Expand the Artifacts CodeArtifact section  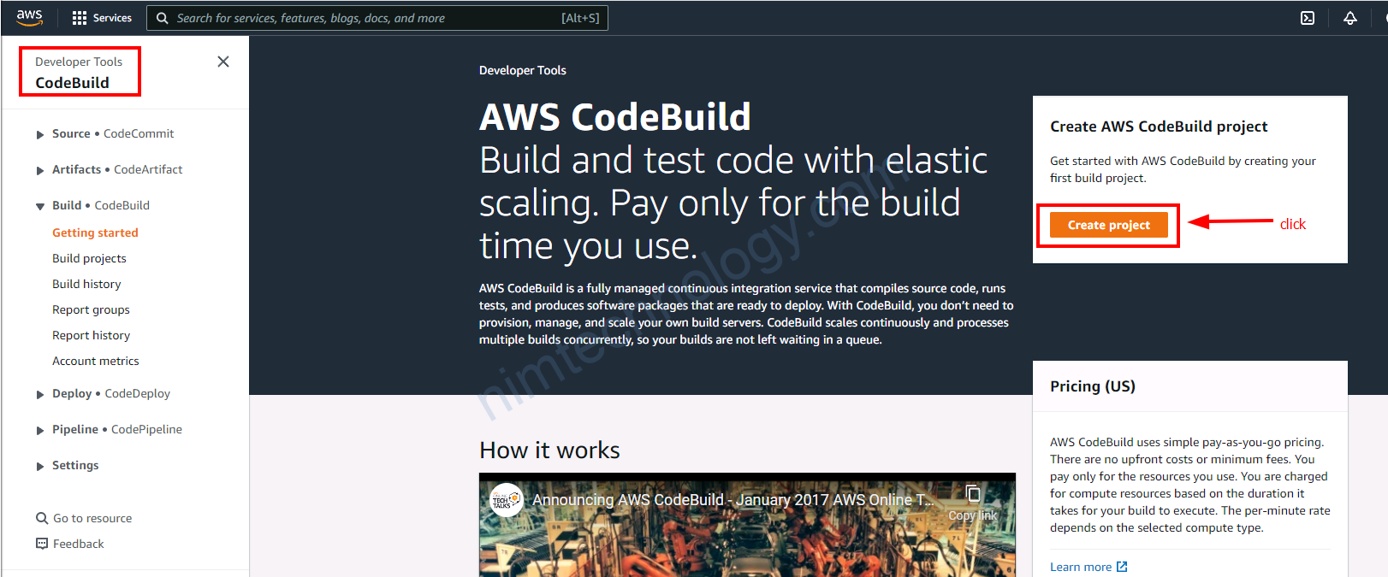click(x=40, y=170)
